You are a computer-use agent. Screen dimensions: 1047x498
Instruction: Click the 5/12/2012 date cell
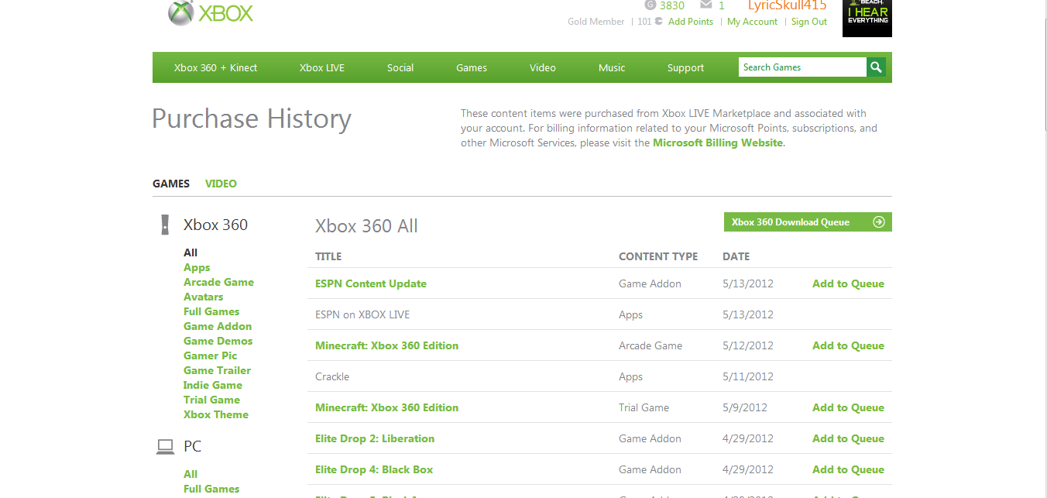748,345
